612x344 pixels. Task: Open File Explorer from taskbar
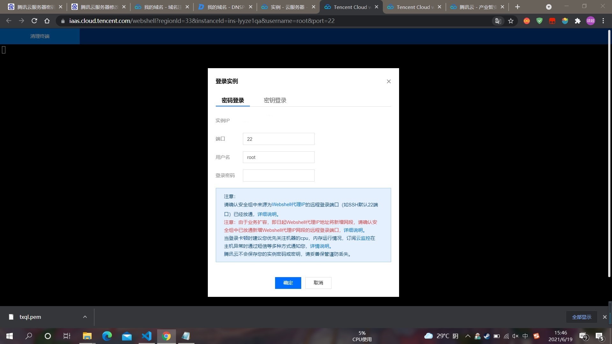point(87,336)
